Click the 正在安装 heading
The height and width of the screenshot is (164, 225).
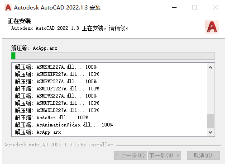19,21
